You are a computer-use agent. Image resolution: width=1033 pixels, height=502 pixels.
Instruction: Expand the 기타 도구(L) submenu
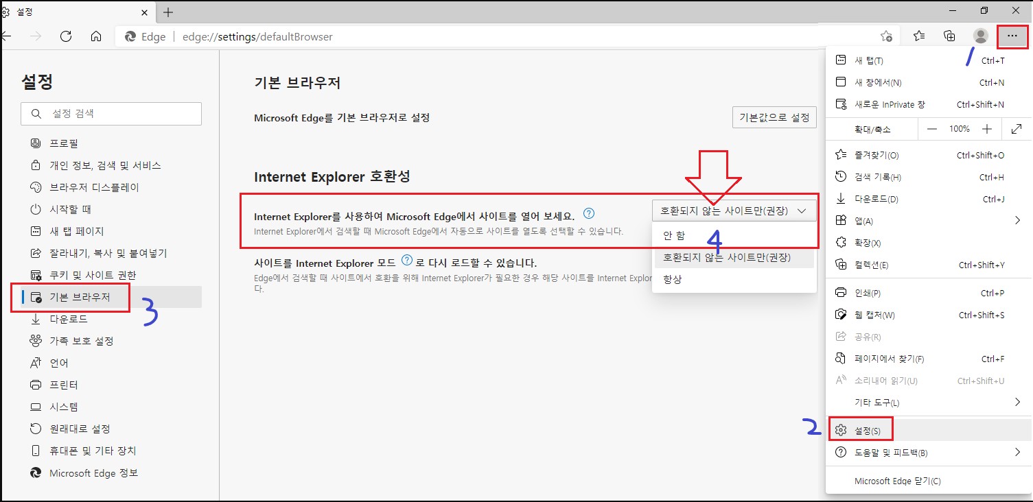929,402
